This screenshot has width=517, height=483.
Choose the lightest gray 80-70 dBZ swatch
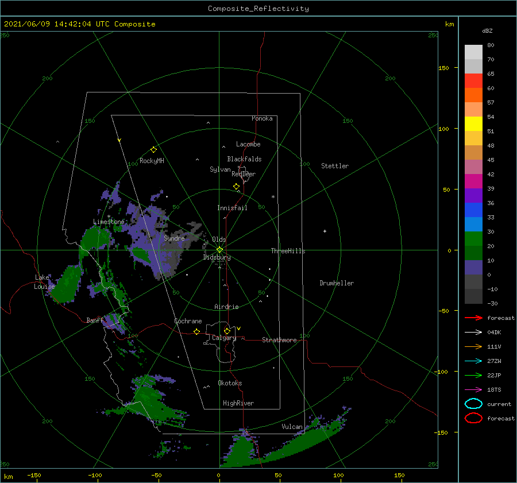473,52
